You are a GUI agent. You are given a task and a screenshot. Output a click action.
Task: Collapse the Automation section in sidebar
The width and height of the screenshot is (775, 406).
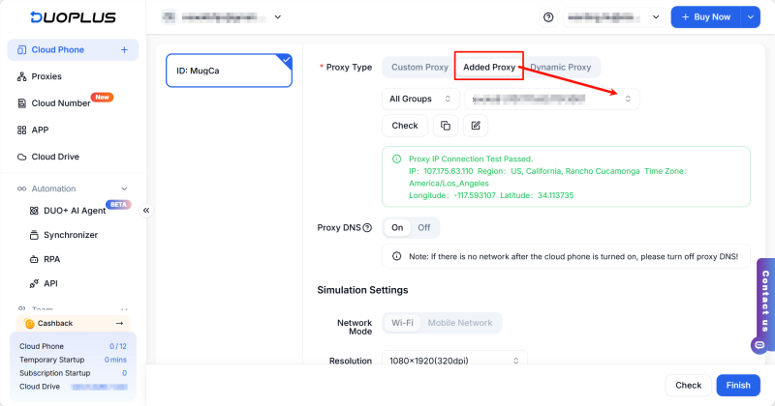[124, 188]
